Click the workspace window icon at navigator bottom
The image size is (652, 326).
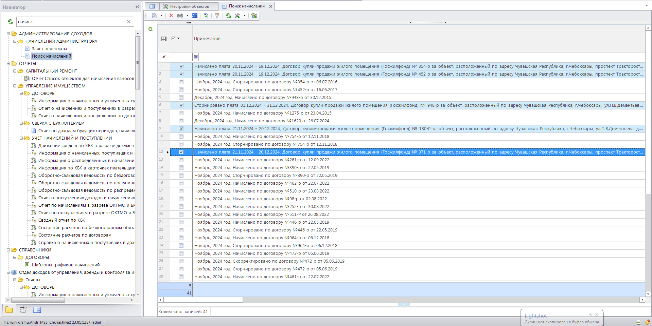(x=37, y=310)
